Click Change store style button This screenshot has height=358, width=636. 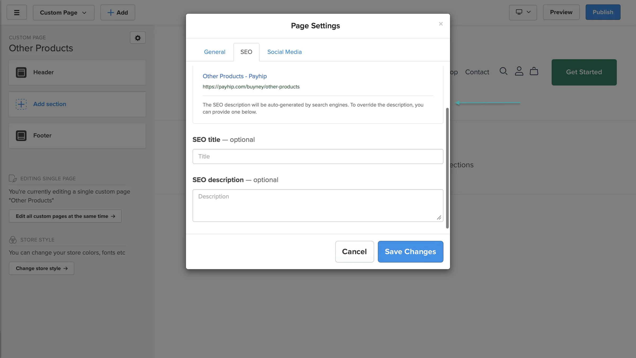42,268
